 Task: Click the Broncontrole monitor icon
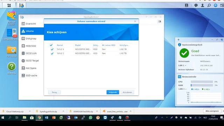click(180, 77)
